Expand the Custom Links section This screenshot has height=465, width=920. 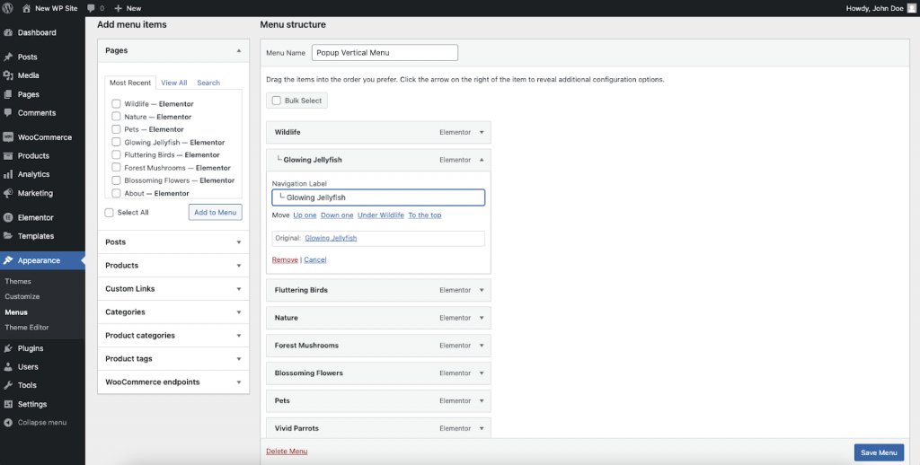[239, 289]
